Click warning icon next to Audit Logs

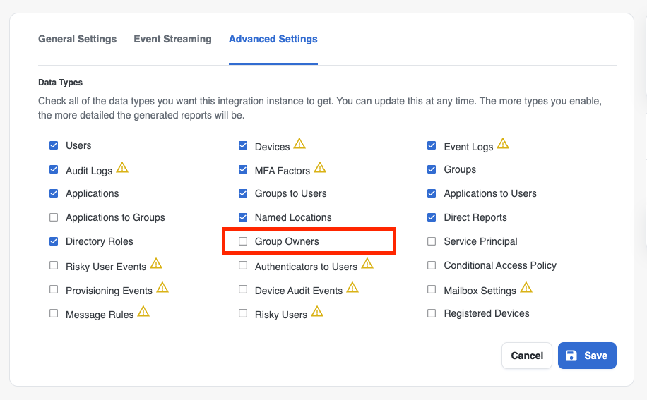coord(122,168)
